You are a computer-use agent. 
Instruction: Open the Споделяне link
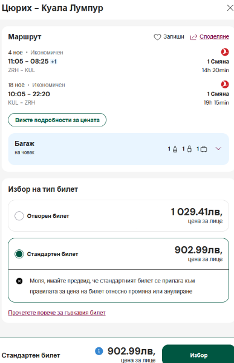[214, 36]
